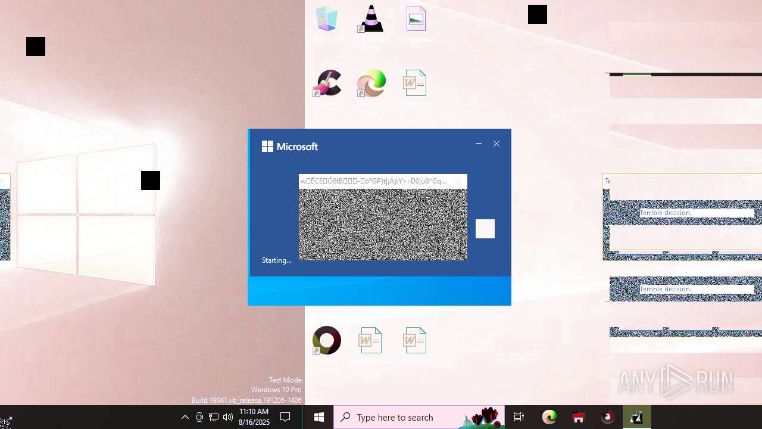762x429 pixels.
Task: Show hidden system tray icons
Action: tap(185, 417)
